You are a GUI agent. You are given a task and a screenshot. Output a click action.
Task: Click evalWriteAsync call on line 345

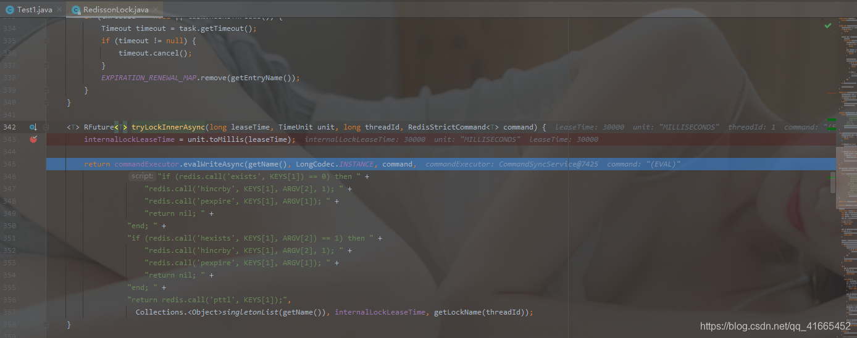point(212,164)
